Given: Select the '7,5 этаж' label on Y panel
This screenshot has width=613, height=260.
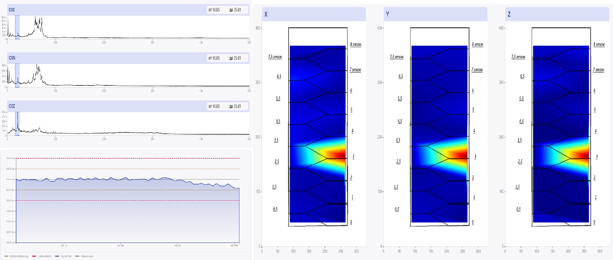Looking at the screenshot, I should tap(397, 57).
